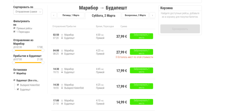The image size is (241, 112).
Task: Click the Бронировать cart button
Action: pyautogui.click(x=180, y=29)
